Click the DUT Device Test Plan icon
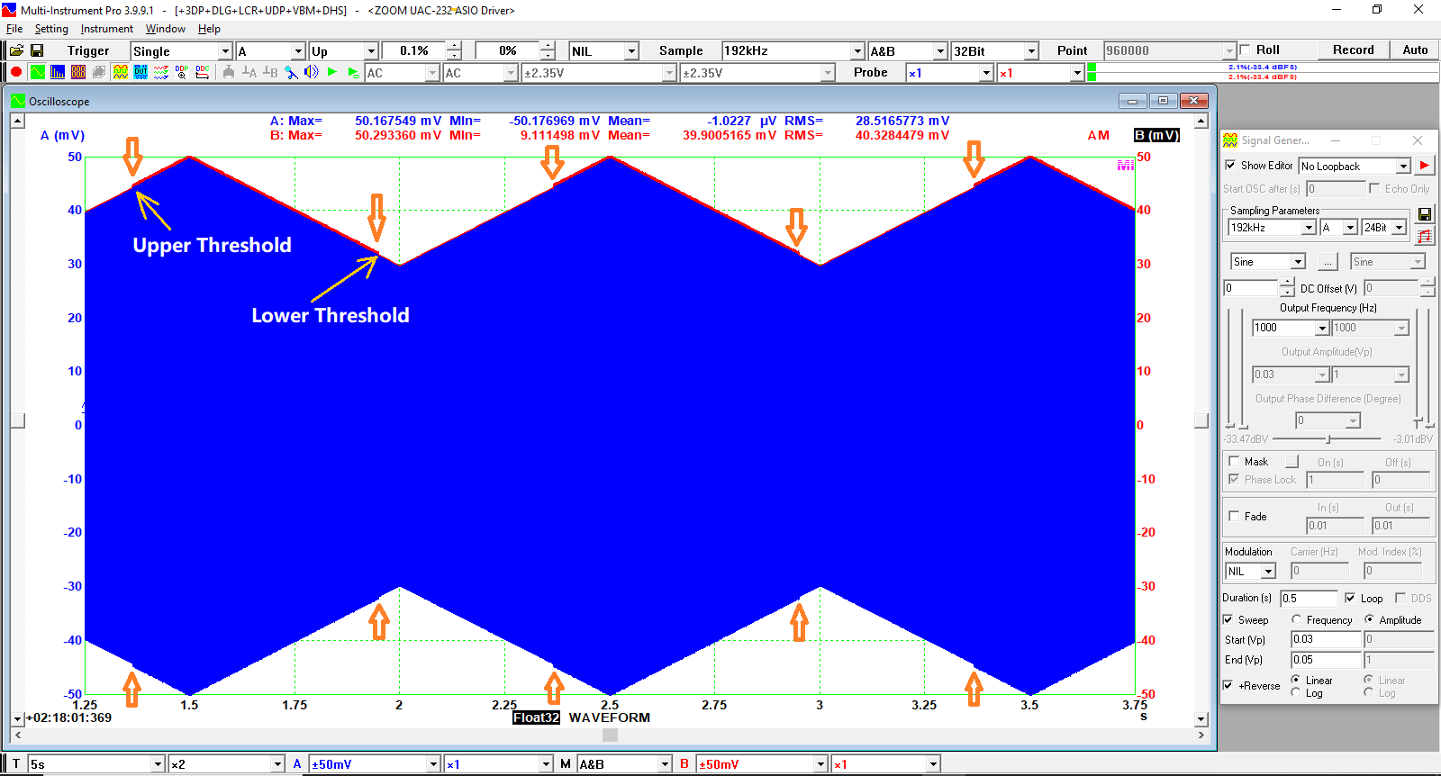Image resolution: width=1441 pixels, height=776 pixels. tap(140, 72)
